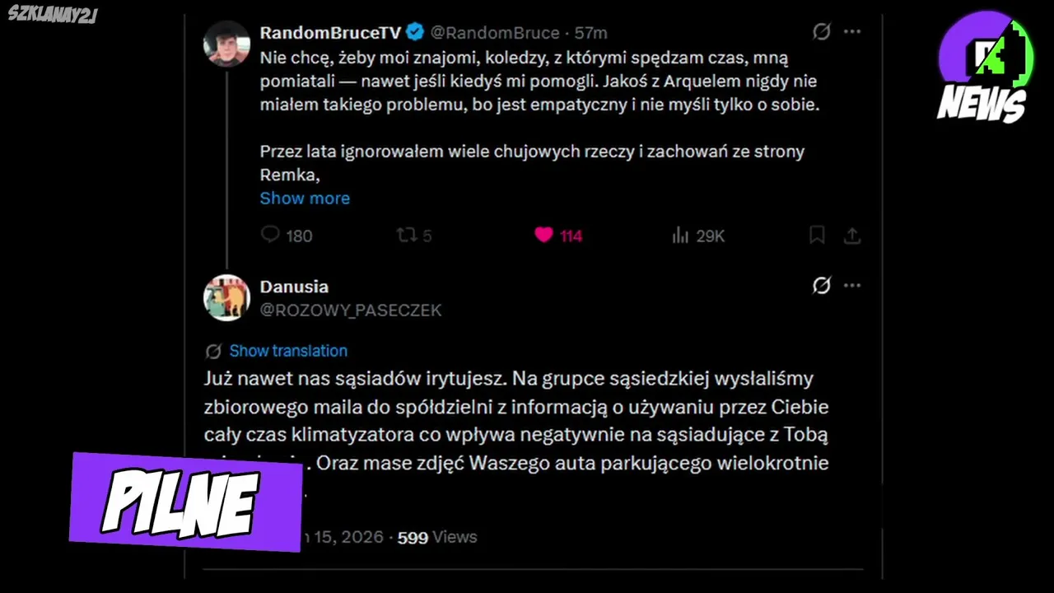Screen dimensions: 1054x593
Task: Click Grok icon on Danusia's reply
Action: click(821, 286)
